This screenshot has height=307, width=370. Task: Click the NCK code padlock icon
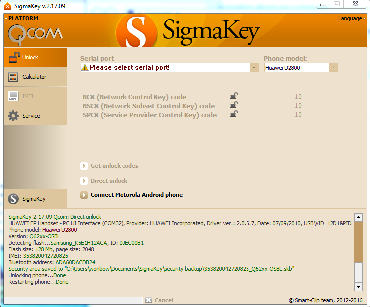(234, 96)
